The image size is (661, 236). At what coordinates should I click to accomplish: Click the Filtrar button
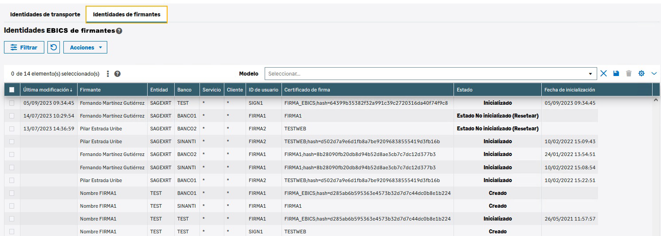[24, 47]
